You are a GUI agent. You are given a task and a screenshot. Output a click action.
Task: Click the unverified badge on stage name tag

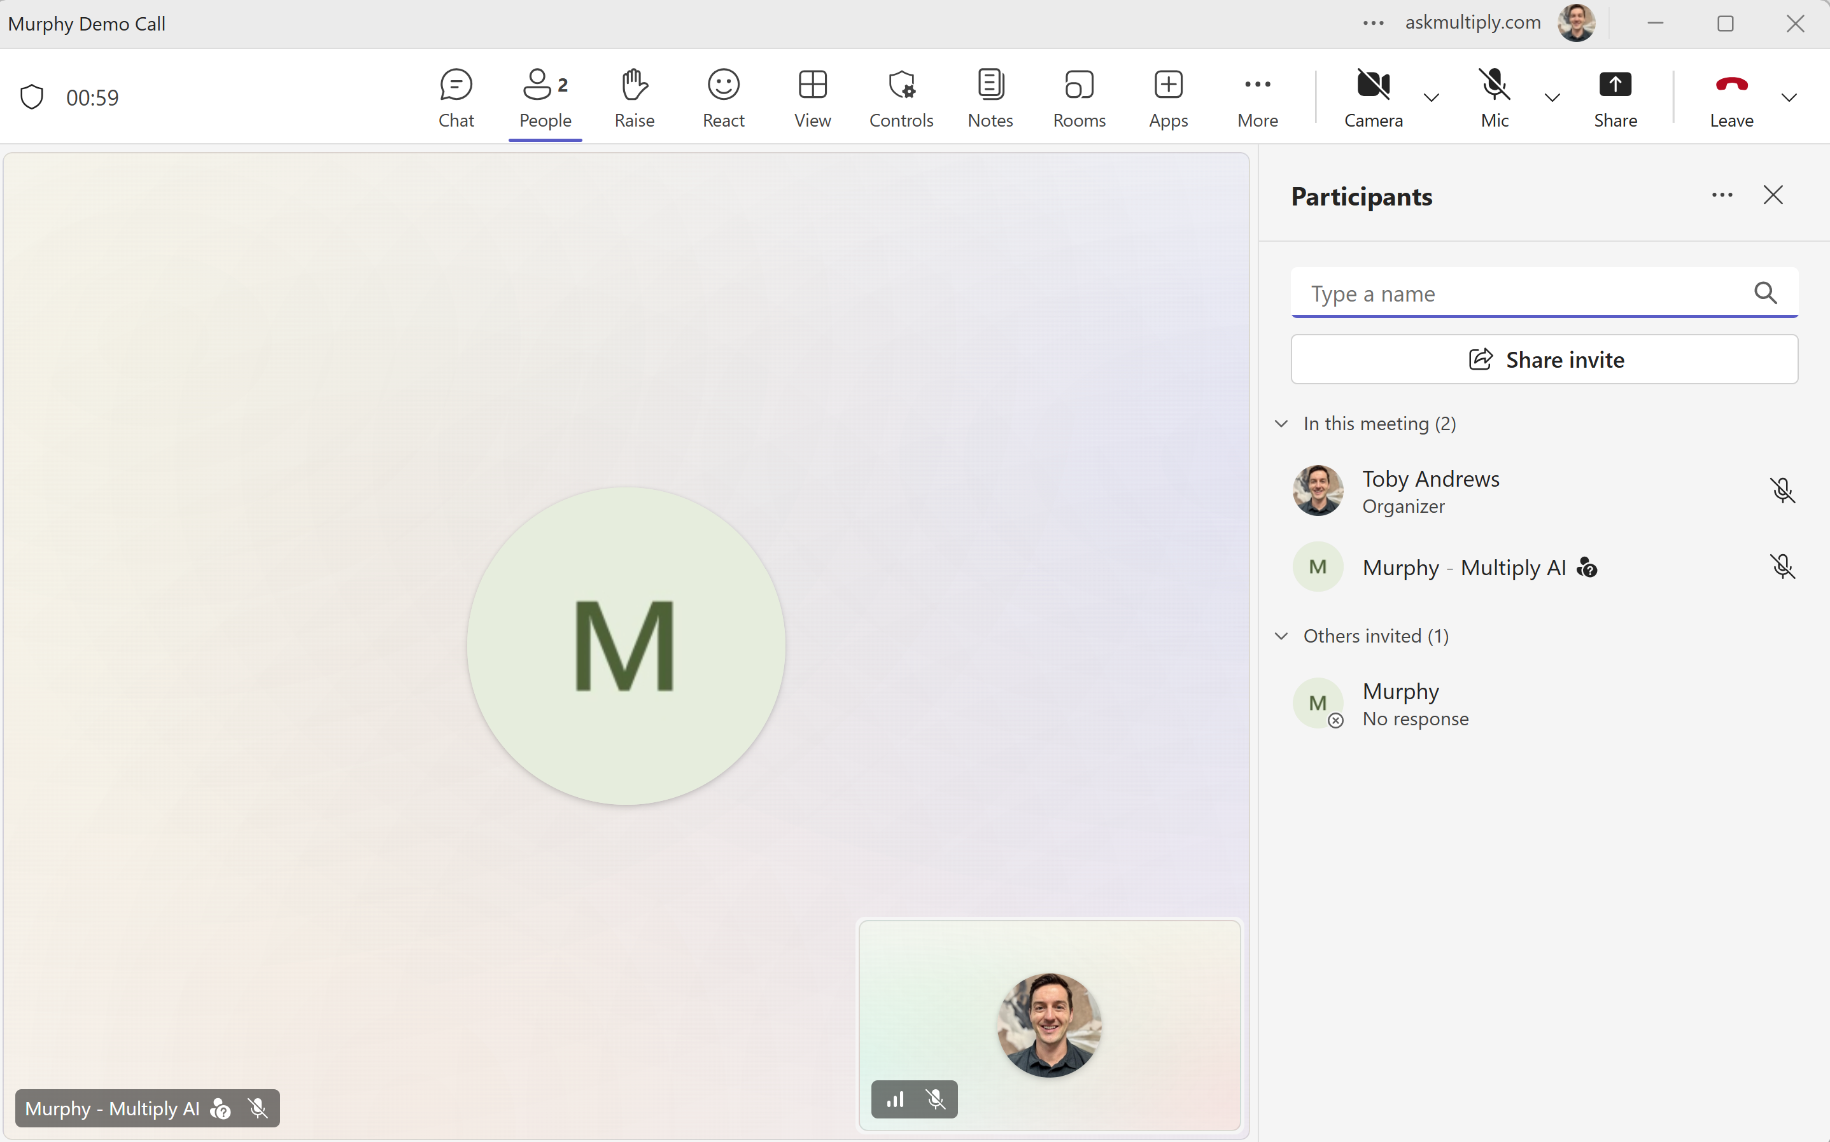pos(220,1108)
